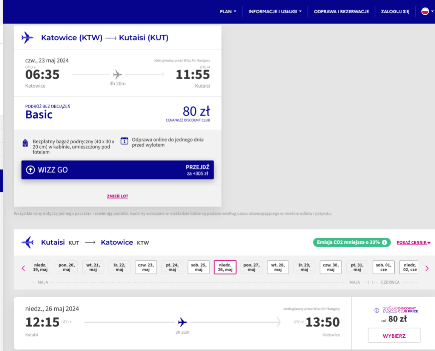435x351 pixels.
Task: Click the date czw., 23 maj 2024
Action: [47, 60]
